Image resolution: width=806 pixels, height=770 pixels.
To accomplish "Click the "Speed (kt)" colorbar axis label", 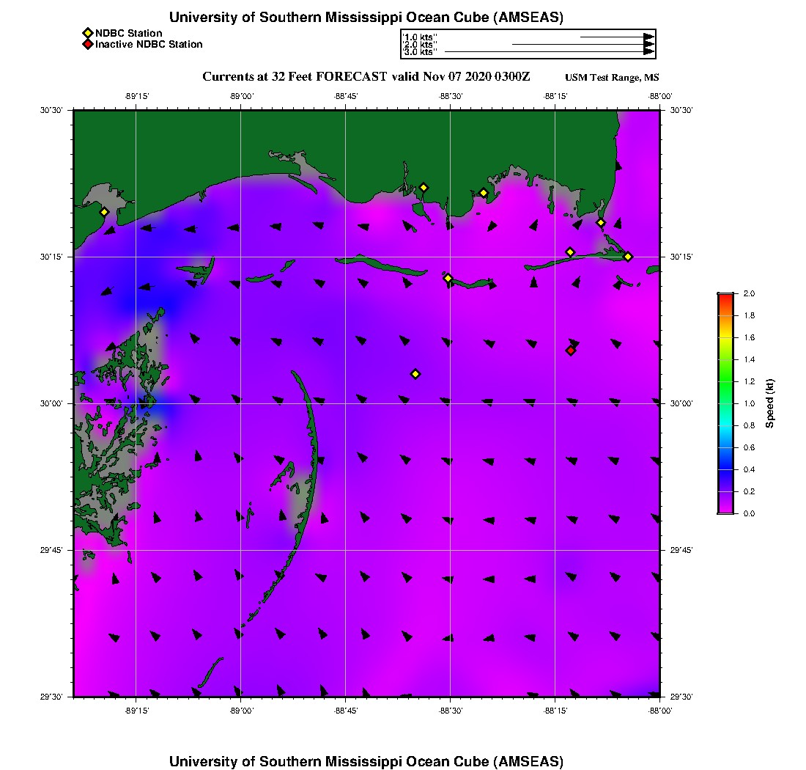I will click(770, 403).
